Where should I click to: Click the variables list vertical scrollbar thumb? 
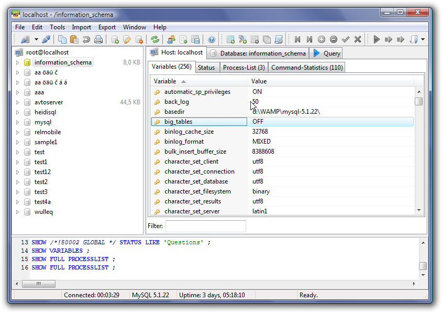point(418,102)
